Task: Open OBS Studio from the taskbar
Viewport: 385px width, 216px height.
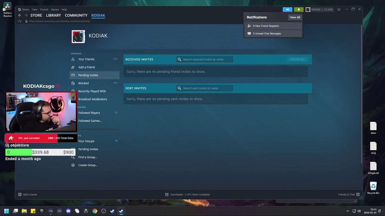Action: [x=103, y=211]
